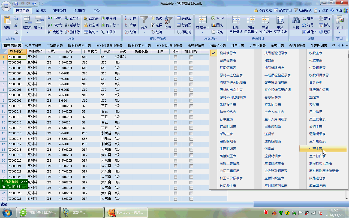Tick 停用 checkbox for row YCL00012
This screenshot has height=218, width=349.
tap(175, 117)
